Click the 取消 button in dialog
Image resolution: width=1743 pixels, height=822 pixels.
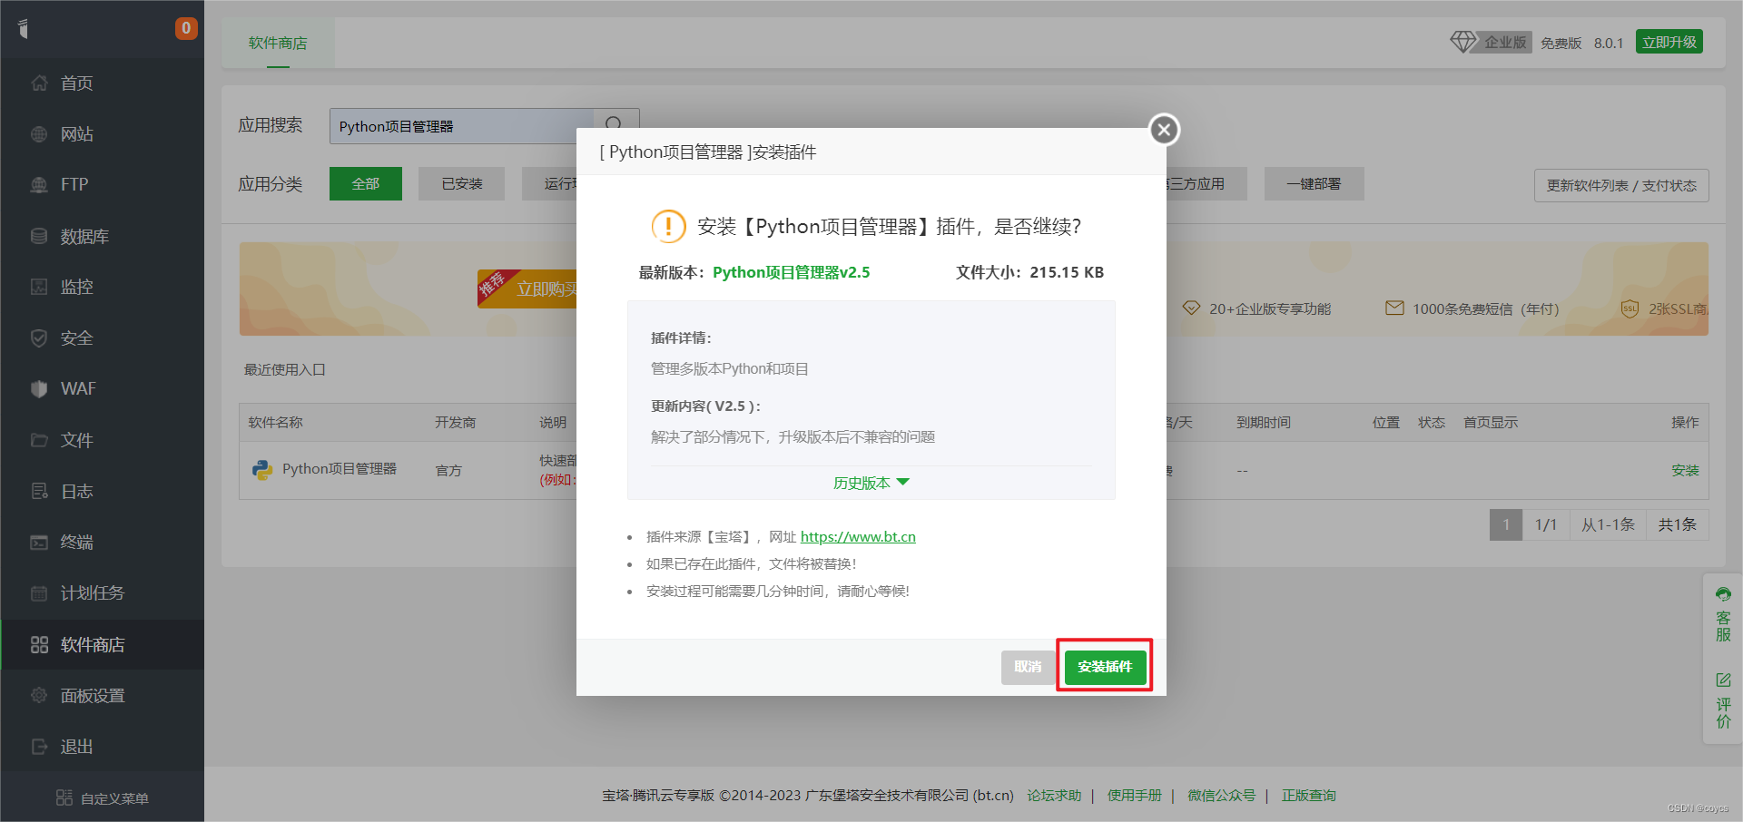1028,667
